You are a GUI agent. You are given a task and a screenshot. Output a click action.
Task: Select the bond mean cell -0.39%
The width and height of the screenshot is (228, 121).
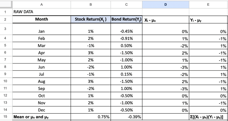(x=126, y=117)
